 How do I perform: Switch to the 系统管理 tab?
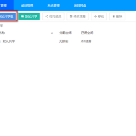pyautogui.click(x=54, y=6)
